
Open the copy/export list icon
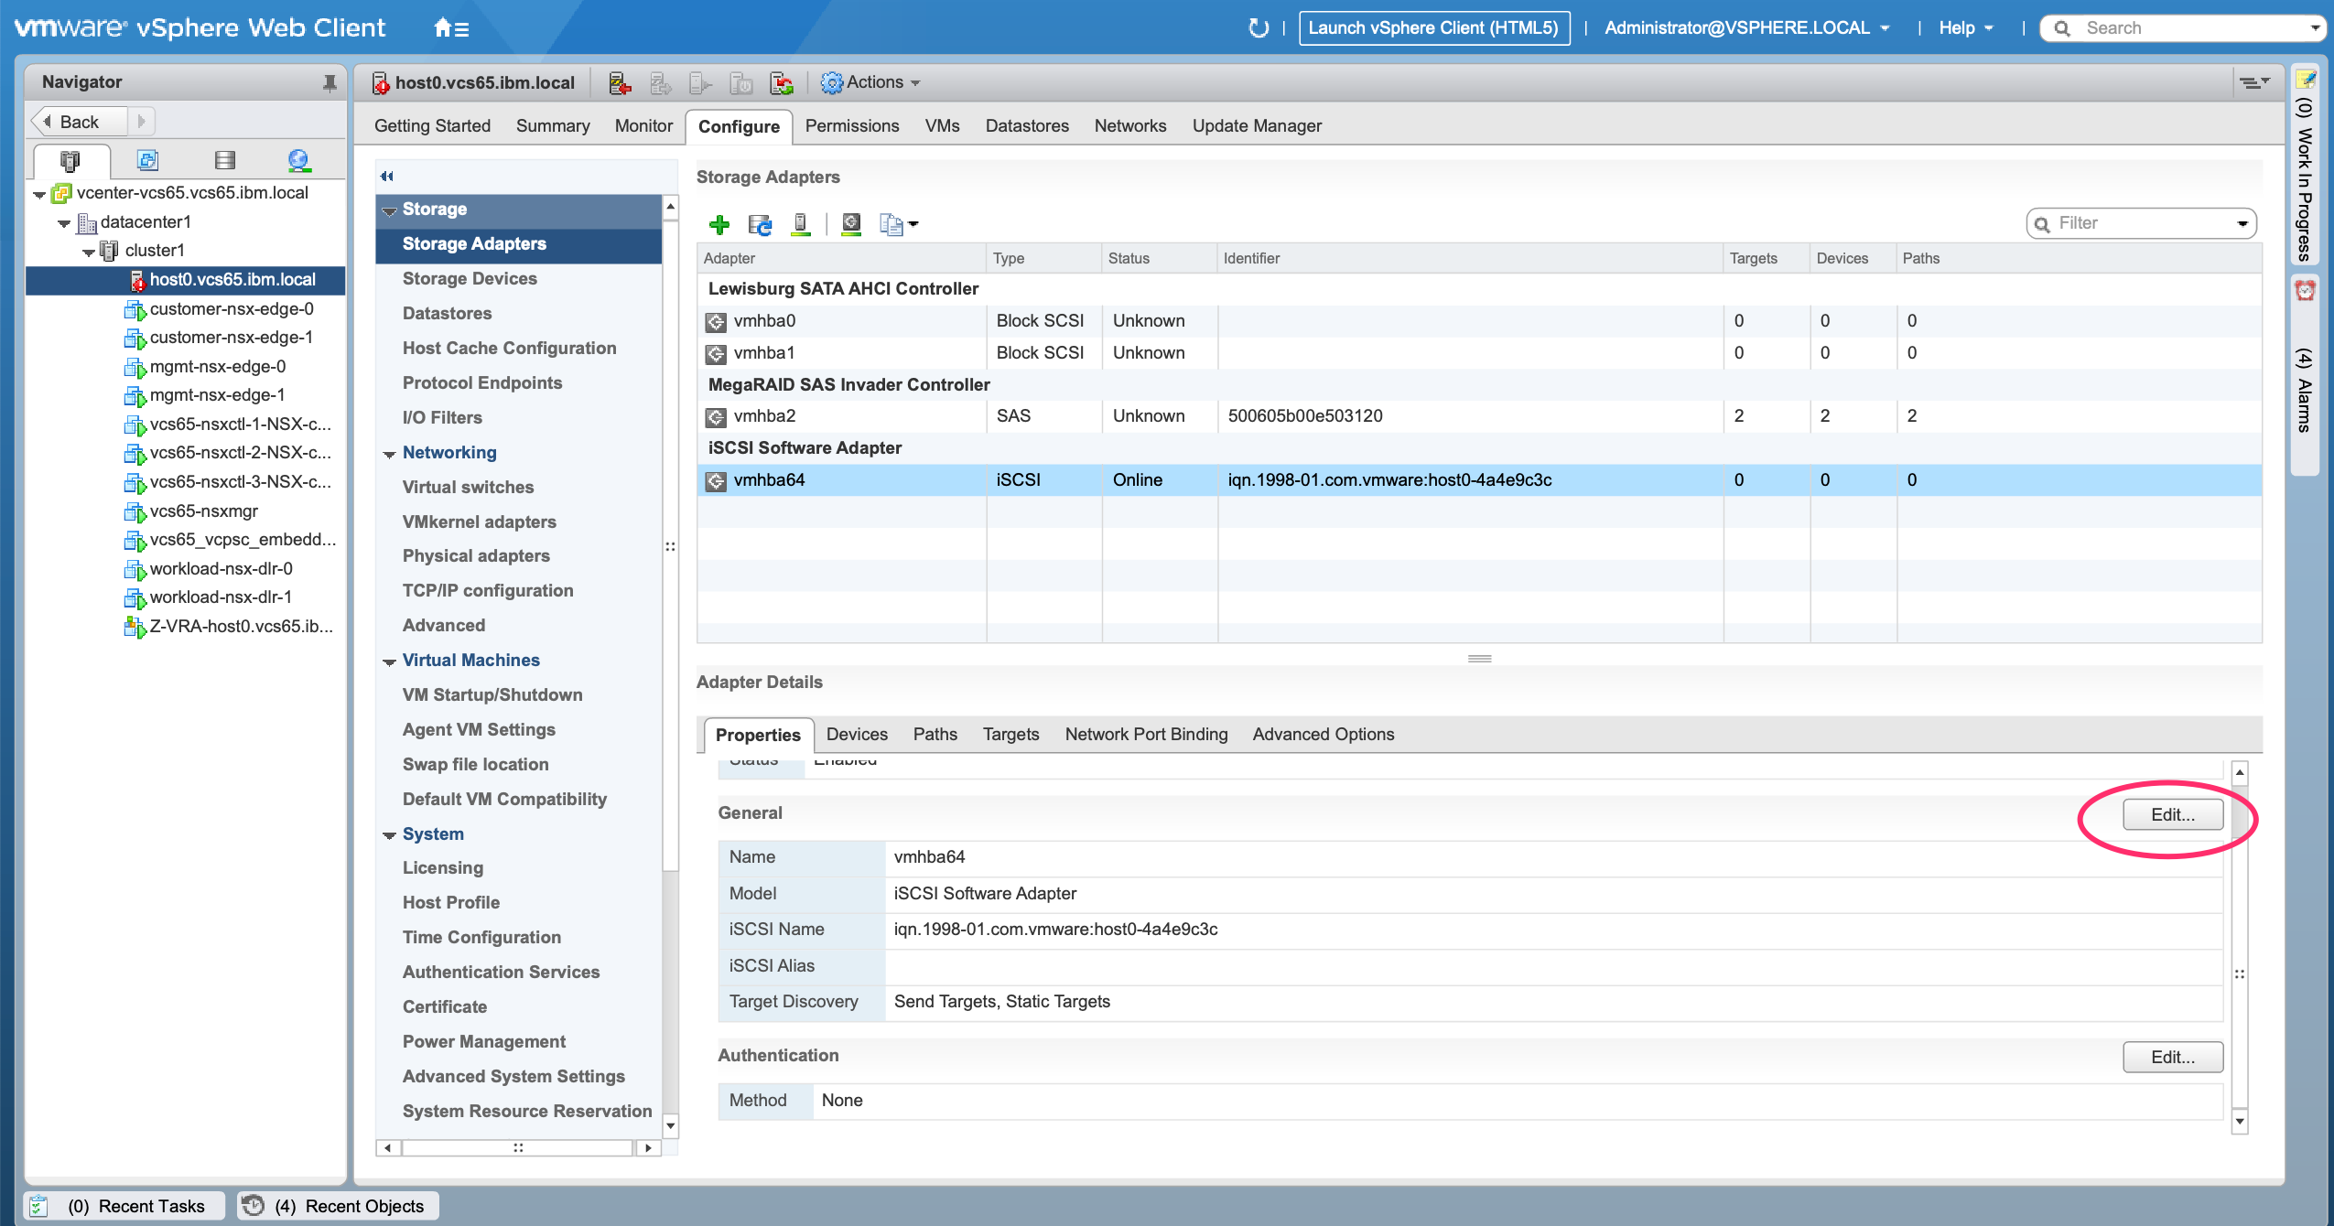[898, 224]
